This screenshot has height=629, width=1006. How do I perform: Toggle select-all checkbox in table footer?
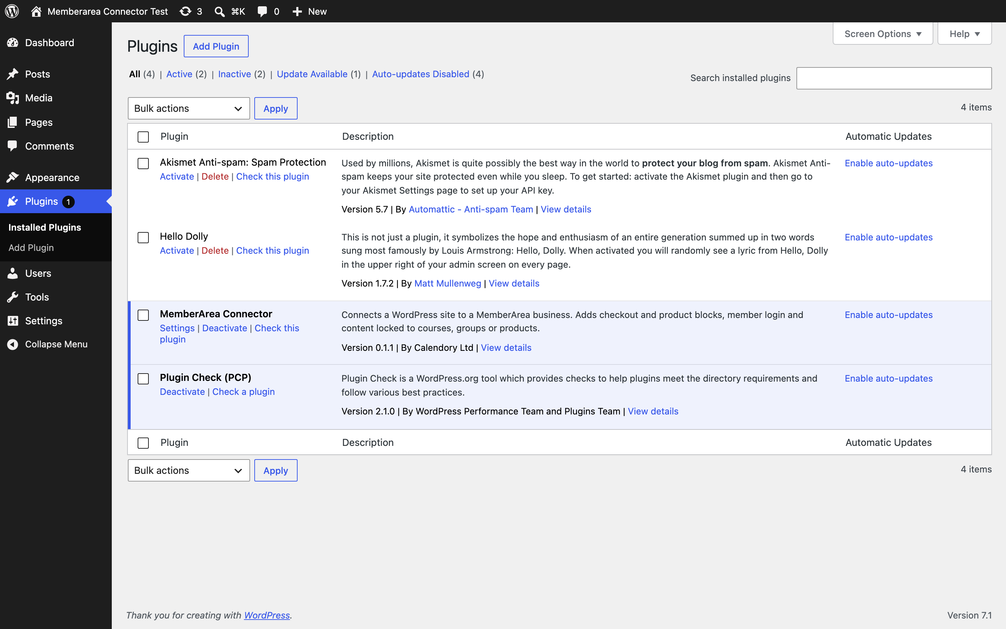(x=143, y=443)
